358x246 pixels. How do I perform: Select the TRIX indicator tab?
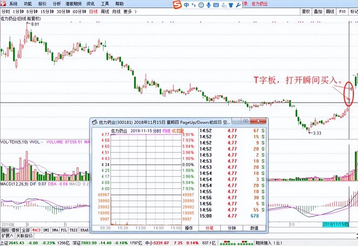tap(73, 230)
